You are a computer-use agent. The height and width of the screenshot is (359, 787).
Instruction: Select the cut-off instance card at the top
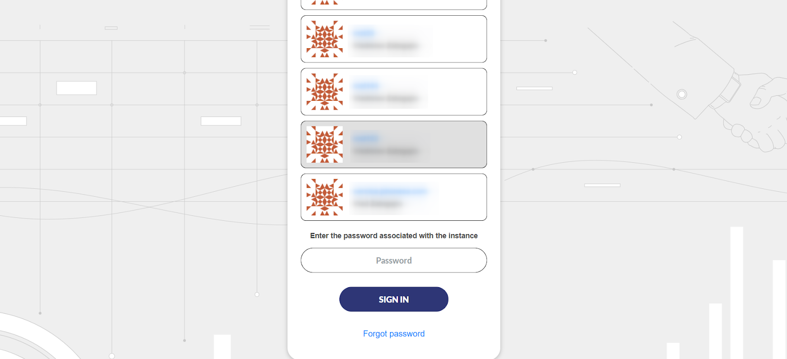pyautogui.click(x=394, y=4)
